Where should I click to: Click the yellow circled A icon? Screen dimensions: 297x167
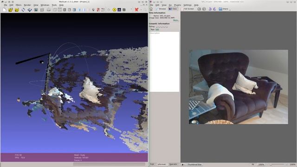(x=114, y=10)
